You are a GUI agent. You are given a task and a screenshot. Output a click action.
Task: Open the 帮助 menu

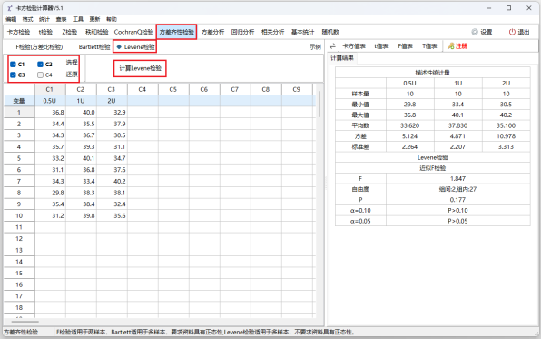click(x=112, y=19)
